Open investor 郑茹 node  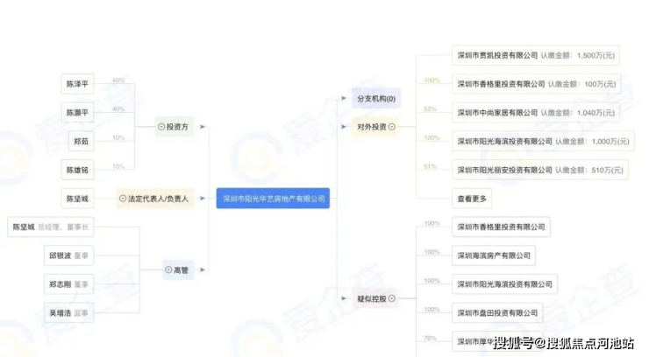[82, 141]
